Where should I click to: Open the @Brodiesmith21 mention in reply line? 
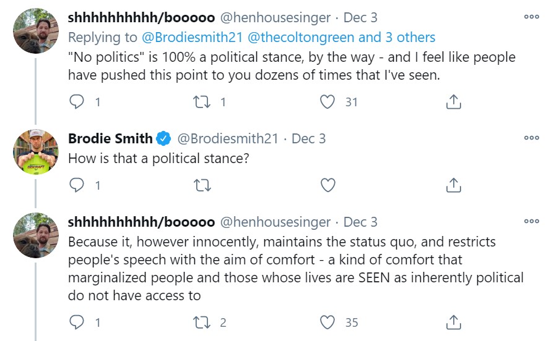[x=193, y=38]
